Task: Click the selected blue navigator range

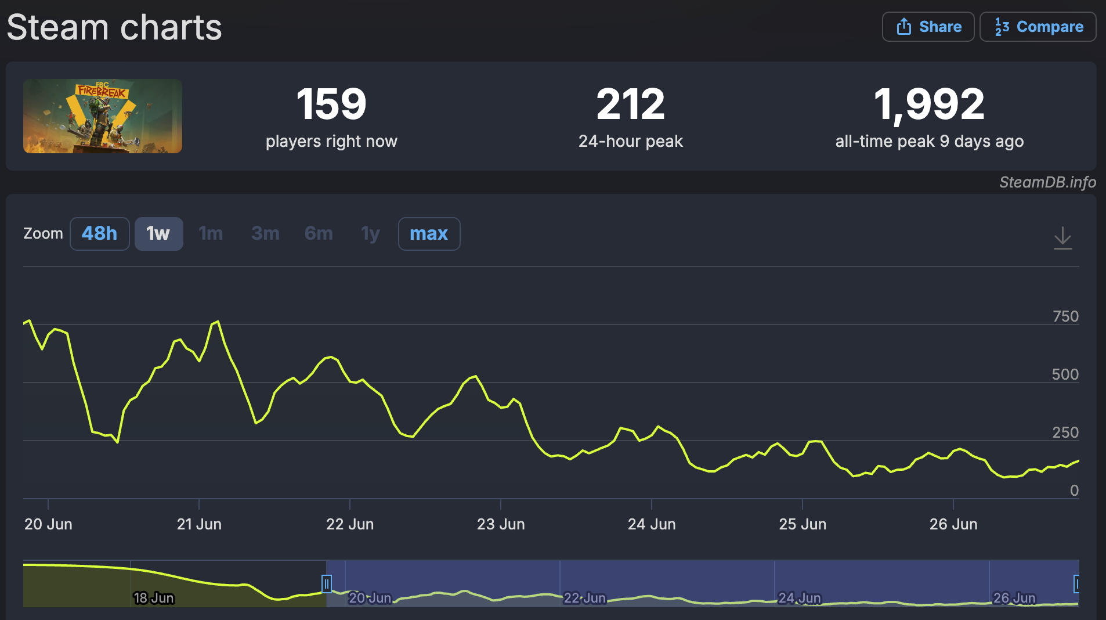Action: [x=703, y=583]
